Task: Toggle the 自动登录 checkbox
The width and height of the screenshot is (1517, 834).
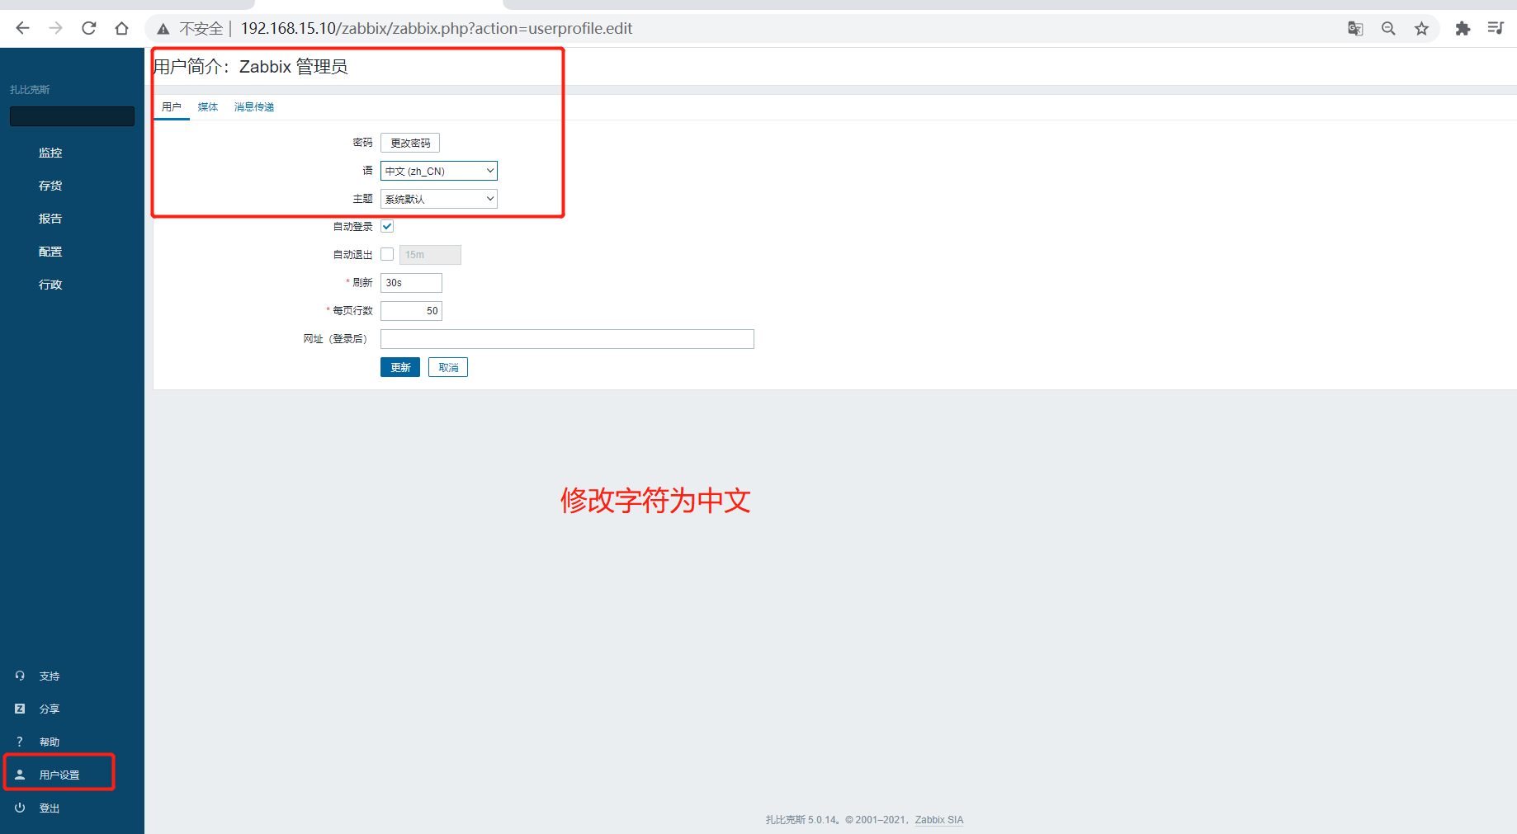Action: pyautogui.click(x=387, y=226)
